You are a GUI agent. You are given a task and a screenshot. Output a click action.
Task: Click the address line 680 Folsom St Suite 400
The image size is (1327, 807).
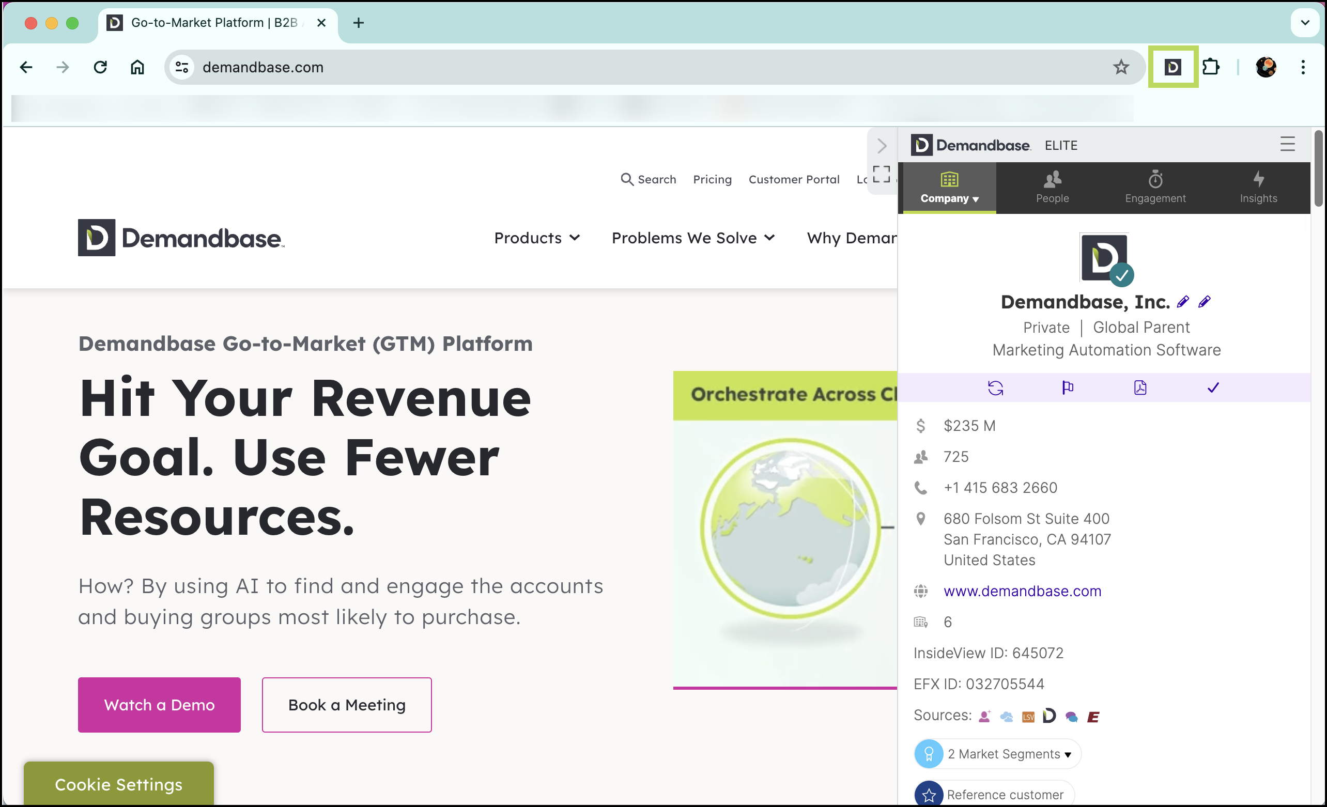click(1026, 518)
